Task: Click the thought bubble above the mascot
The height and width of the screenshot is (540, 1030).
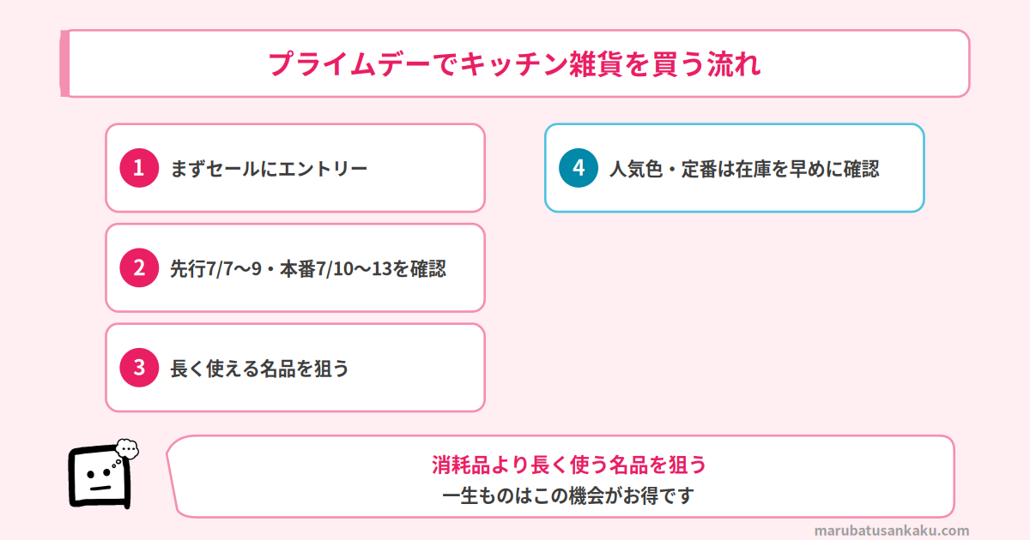Action: point(126,449)
